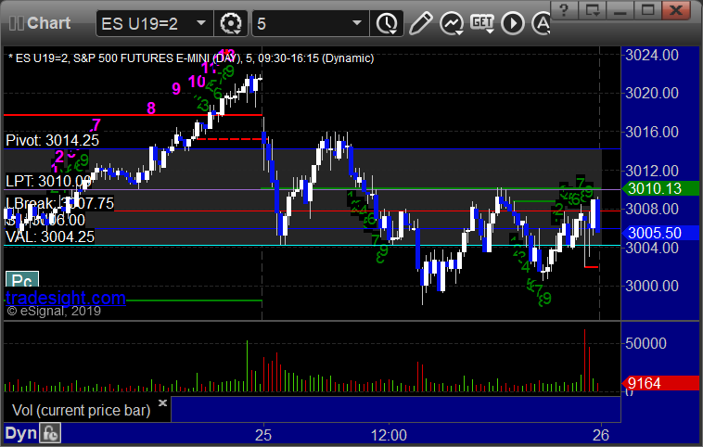Minimize the chart window

(x=620, y=10)
